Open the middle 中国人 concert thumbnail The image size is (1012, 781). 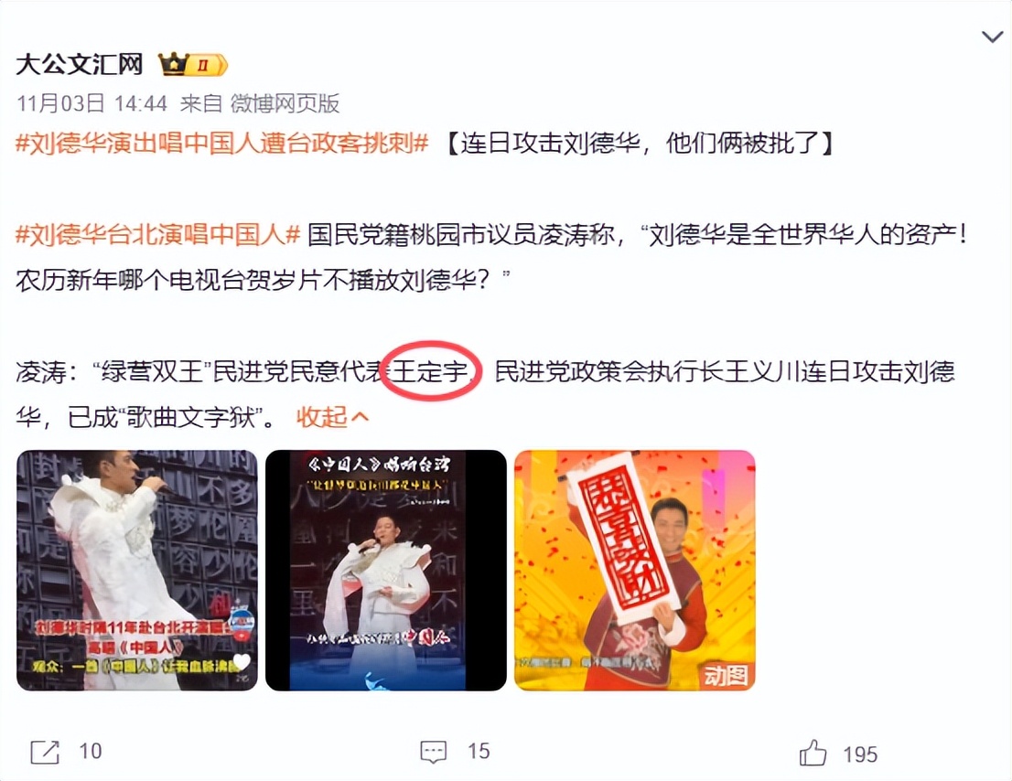386,570
